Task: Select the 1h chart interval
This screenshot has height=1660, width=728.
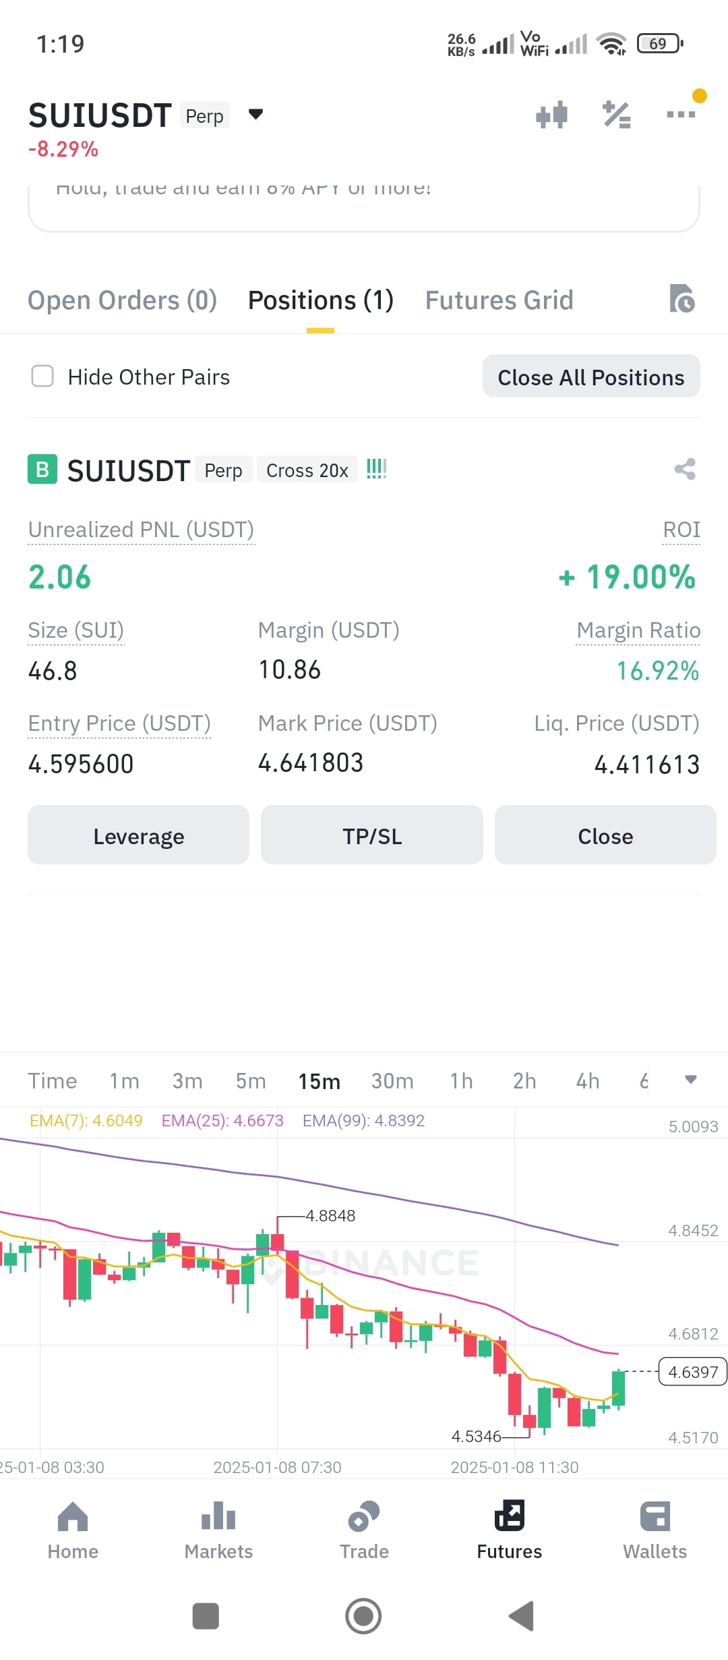Action: point(461,1081)
